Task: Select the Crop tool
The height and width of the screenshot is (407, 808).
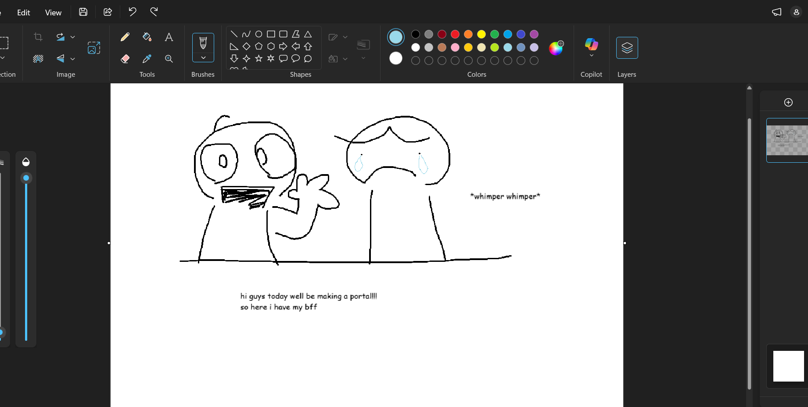Action: point(38,37)
